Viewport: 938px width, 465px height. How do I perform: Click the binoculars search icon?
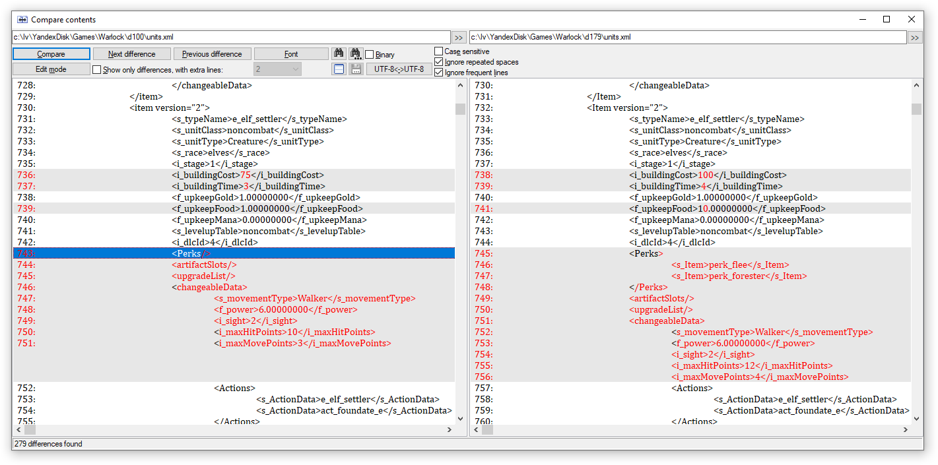339,54
